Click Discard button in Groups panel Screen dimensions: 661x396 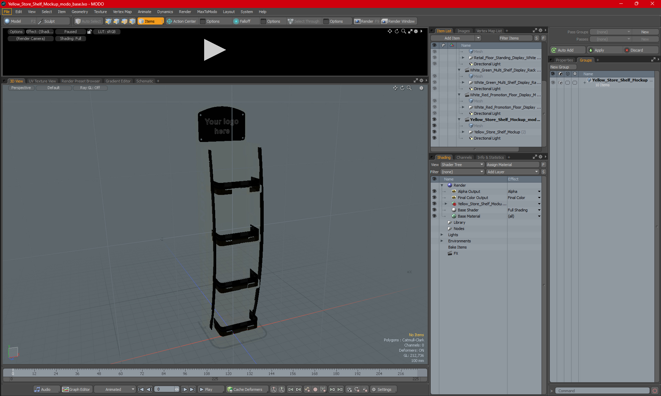click(640, 50)
